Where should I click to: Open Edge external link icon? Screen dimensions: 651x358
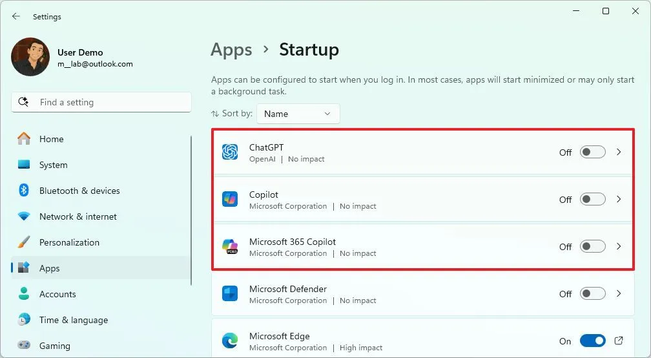618,341
